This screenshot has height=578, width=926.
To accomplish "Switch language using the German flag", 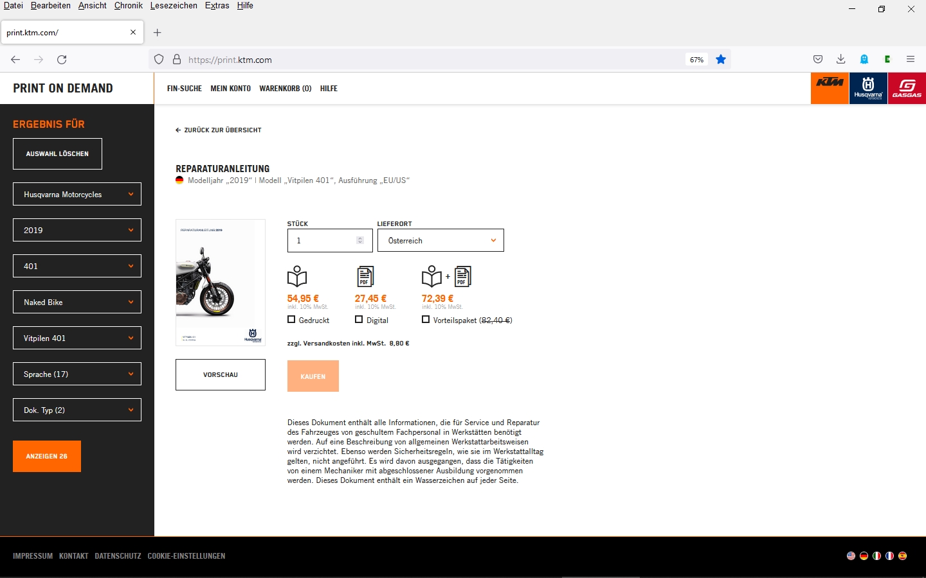I will pos(864,556).
